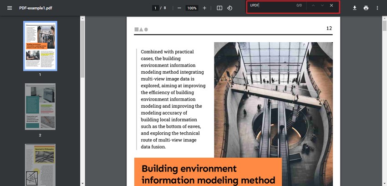This screenshot has width=387, height=186.
Task: Go to previous search result
Action: point(313,5)
